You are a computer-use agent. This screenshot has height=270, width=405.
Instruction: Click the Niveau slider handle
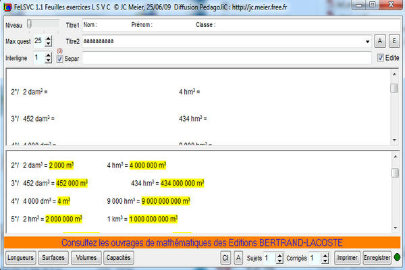[x=29, y=24]
